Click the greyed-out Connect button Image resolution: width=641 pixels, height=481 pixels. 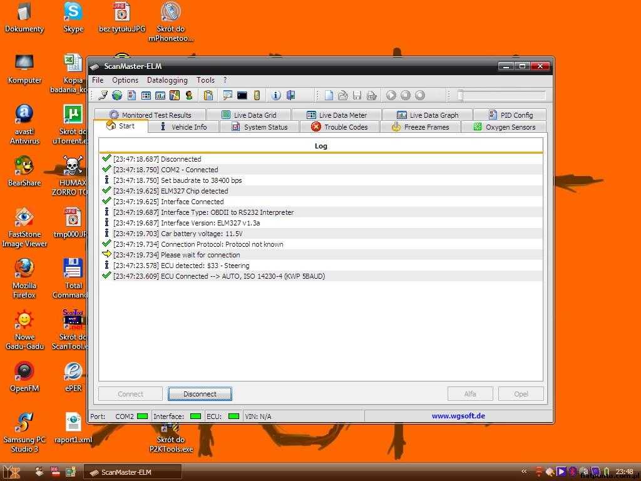pyautogui.click(x=130, y=394)
